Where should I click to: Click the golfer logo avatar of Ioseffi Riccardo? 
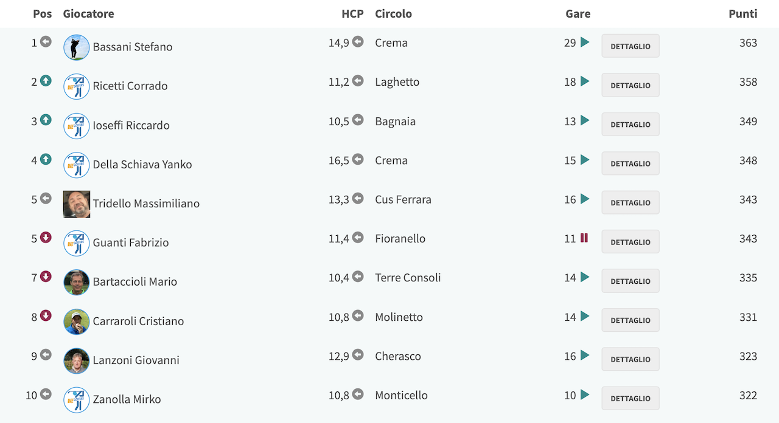coord(77,126)
